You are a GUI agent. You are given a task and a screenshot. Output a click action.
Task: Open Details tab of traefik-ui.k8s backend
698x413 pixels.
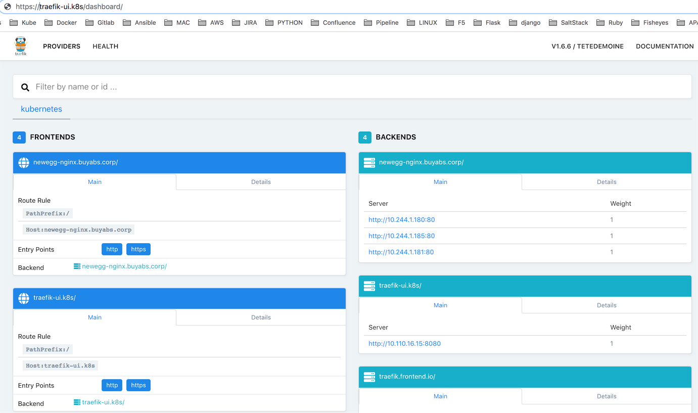[x=607, y=305]
